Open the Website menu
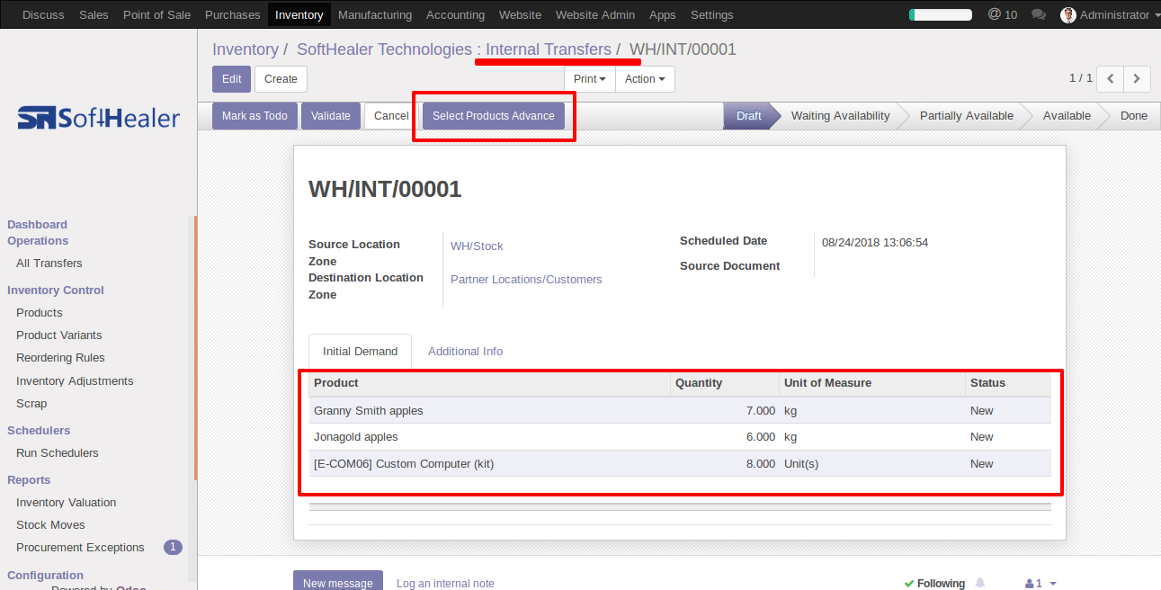The width and height of the screenshot is (1161, 590). 520,14
